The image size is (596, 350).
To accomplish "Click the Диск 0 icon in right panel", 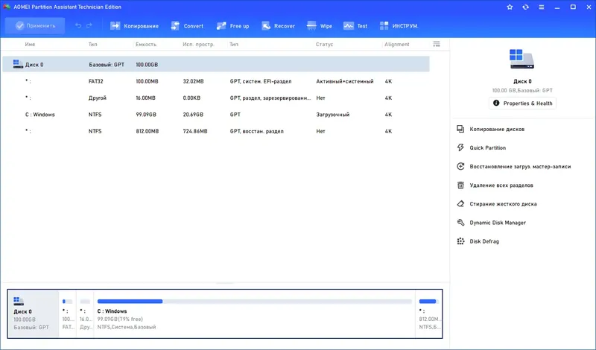I will (522, 59).
